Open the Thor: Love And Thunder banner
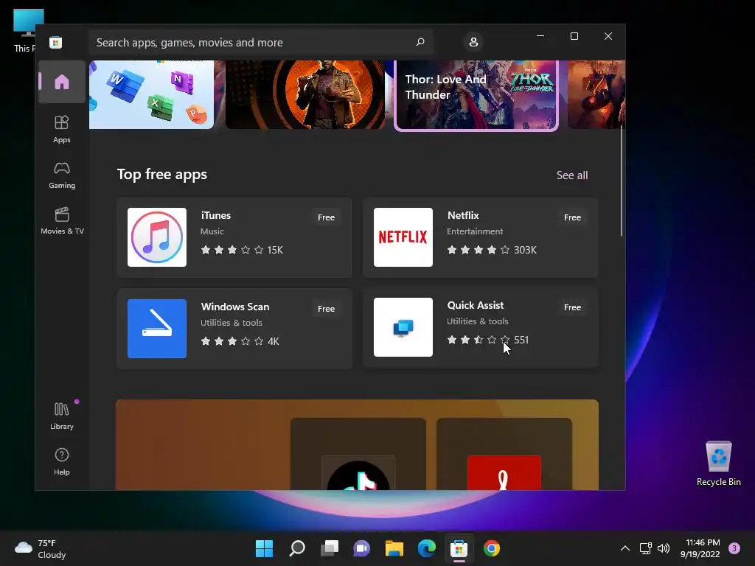Screen dimensions: 755x566 tap(476, 95)
